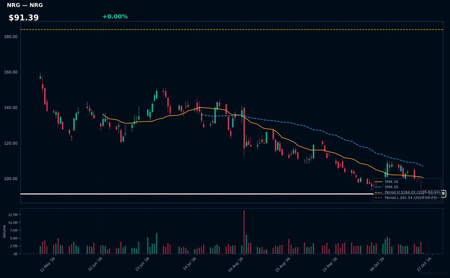The width and height of the screenshot is (450, 278).
Task: Click Period L $91.54 legend entry
Action: (x=406, y=197)
